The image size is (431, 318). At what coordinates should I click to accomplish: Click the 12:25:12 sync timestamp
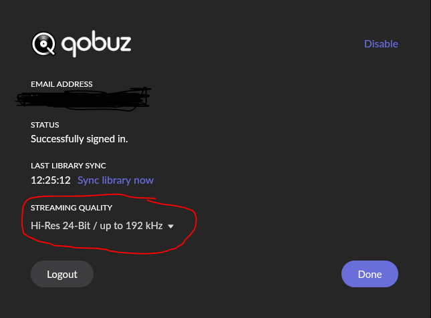[x=51, y=180]
